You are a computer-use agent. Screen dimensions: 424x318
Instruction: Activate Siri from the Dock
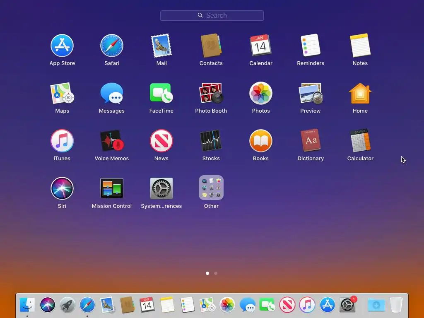click(47, 305)
